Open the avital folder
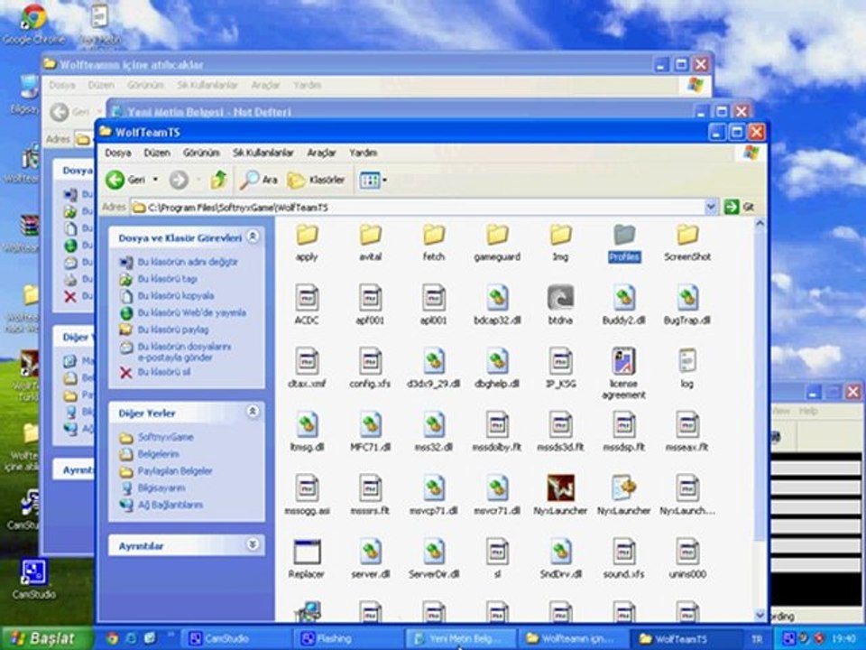866x650 pixels. [370, 242]
